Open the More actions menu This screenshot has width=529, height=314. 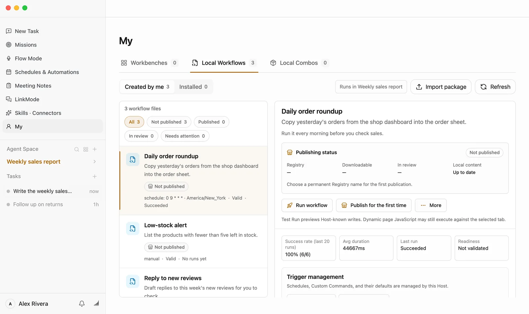pos(431,205)
